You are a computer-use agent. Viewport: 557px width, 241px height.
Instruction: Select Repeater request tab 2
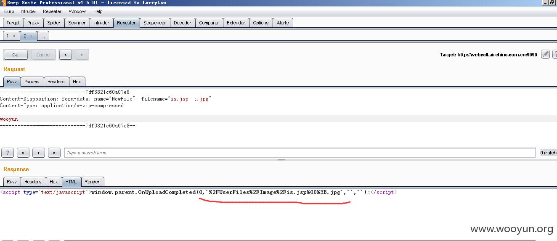pyautogui.click(x=25, y=36)
